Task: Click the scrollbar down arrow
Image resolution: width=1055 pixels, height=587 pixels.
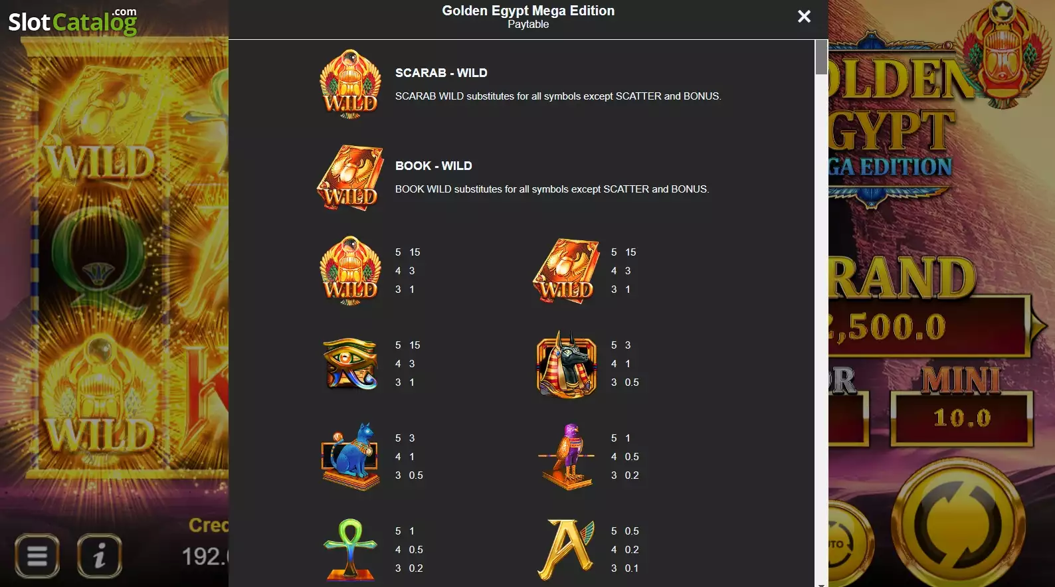Action: (x=821, y=584)
